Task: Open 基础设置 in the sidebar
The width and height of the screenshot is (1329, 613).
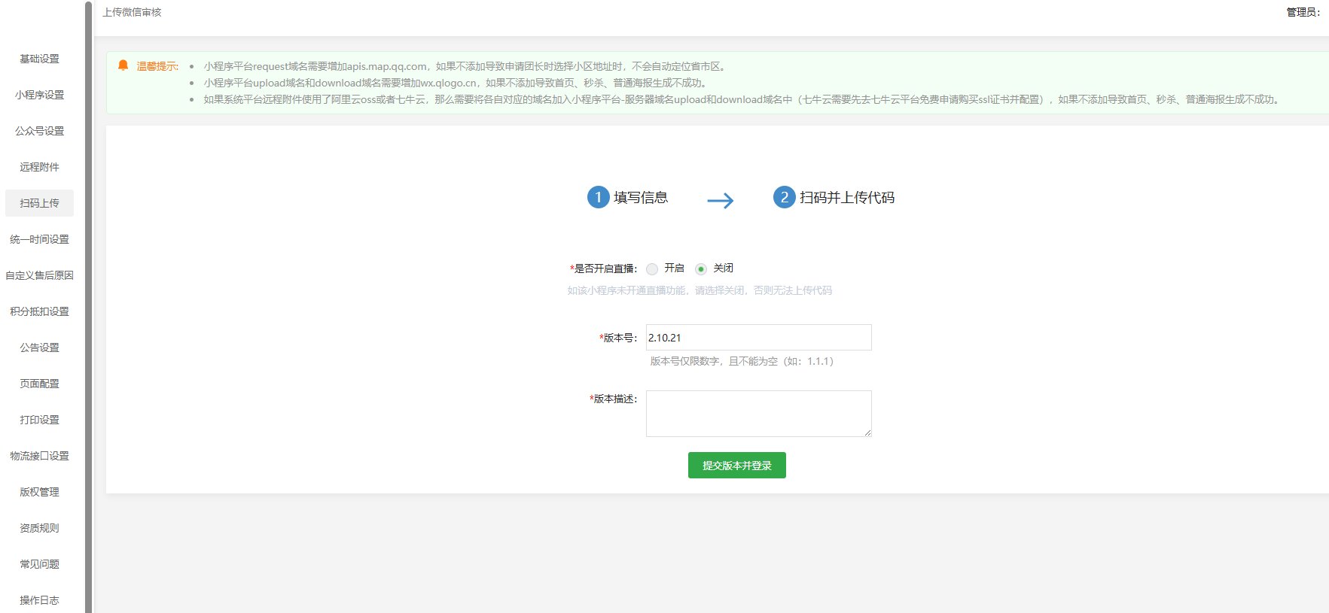Action: (x=39, y=59)
